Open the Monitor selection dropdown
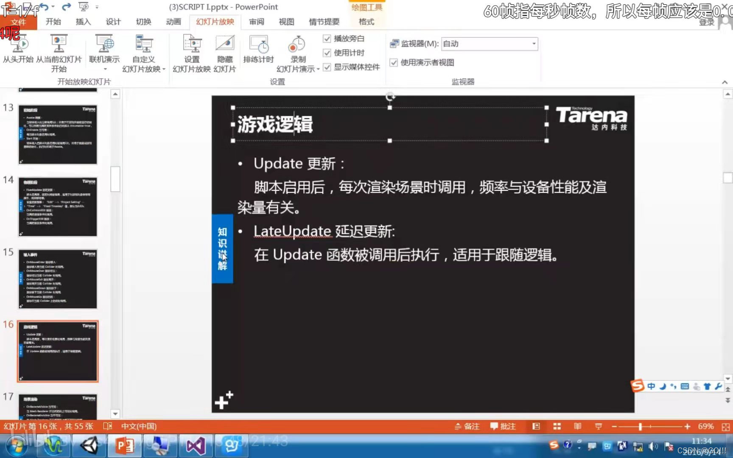Viewport: 733px width, 458px height. [x=534, y=44]
